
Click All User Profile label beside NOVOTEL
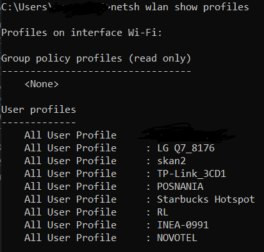(x=70, y=238)
